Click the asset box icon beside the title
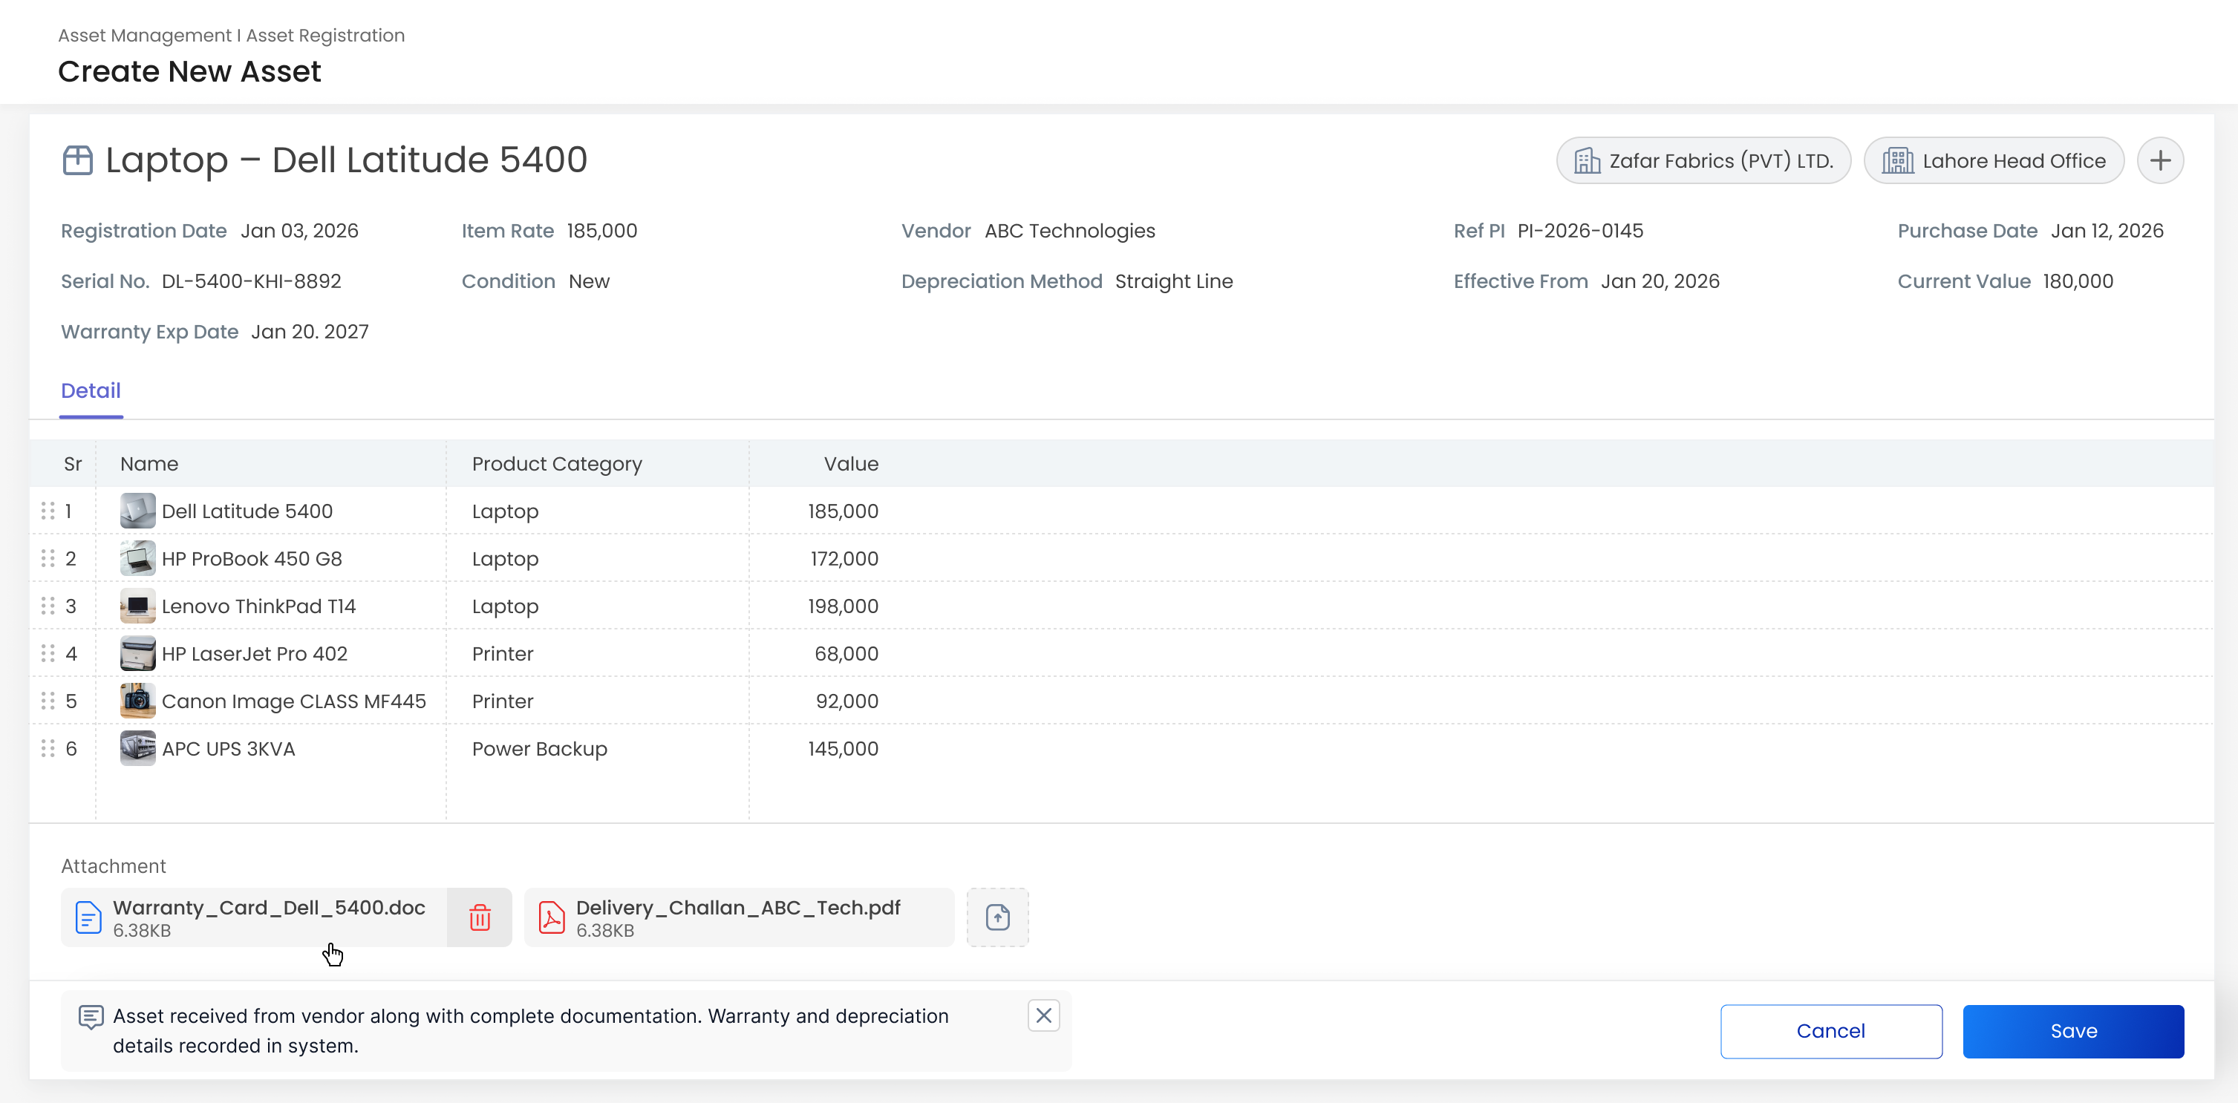 [x=77, y=160]
